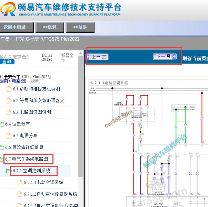
Task: Click document icon beside 6.5 电源分布
Action: (9, 136)
